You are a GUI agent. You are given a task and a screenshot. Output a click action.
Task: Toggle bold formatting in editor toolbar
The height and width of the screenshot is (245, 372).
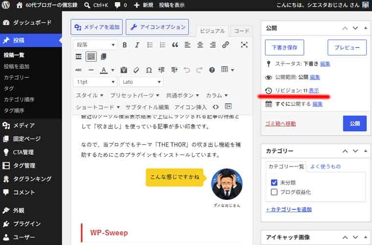tap(124, 45)
